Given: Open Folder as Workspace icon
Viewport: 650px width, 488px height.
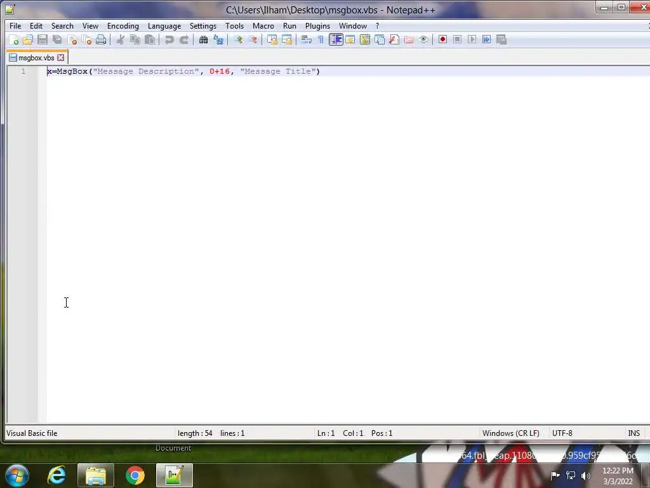Looking at the screenshot, I should [409, 40].
